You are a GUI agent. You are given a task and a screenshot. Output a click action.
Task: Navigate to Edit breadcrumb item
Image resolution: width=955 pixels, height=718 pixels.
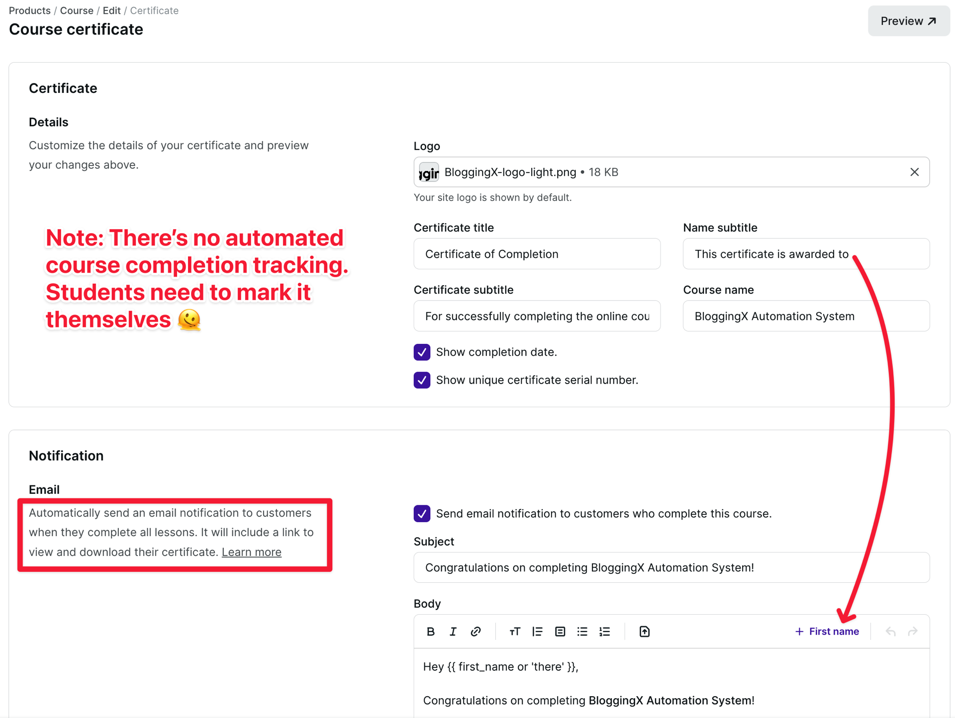(111, 10)
